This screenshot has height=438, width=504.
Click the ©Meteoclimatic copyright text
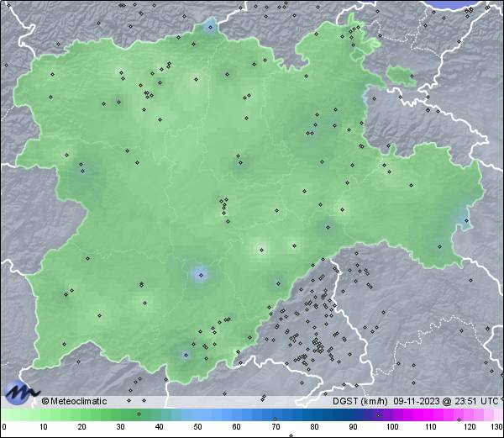pyautogui.click(x=74, y=401)
